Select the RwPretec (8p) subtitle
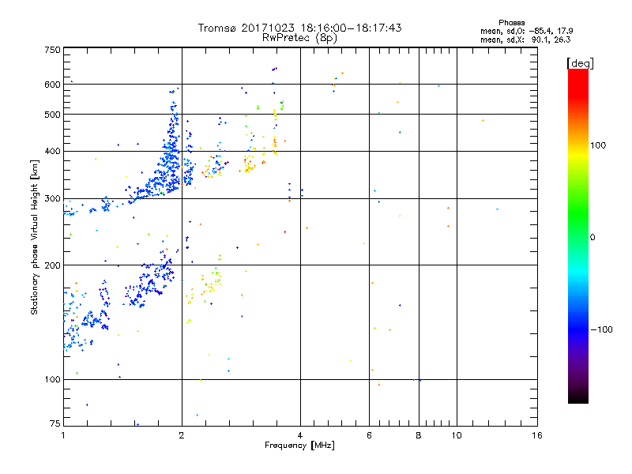 tap(299, 37)
